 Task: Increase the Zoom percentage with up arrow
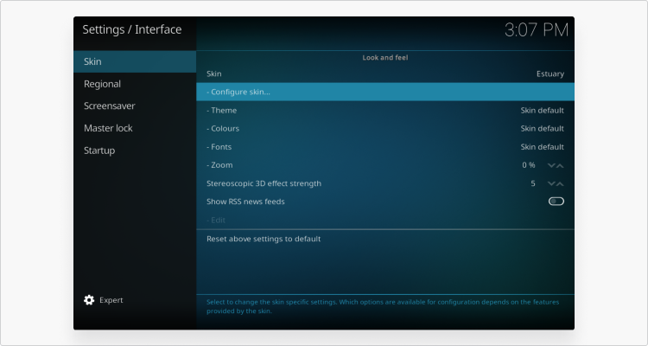click(560, 165)
